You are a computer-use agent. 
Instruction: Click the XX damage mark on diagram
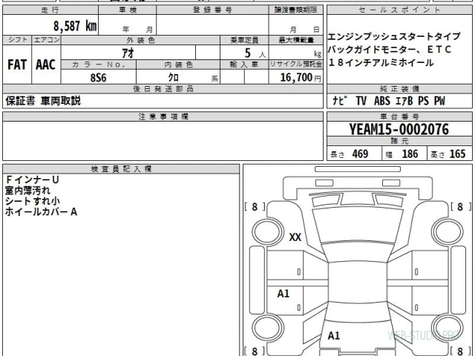point(295,237)
